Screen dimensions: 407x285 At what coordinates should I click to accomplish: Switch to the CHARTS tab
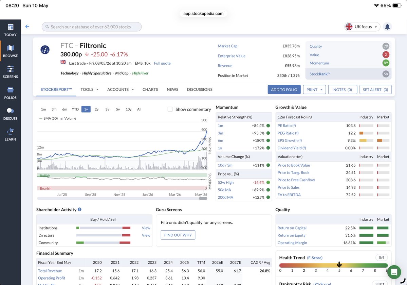click(x=150, y=89)
